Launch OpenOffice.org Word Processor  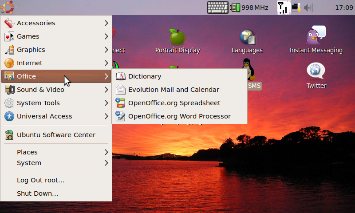(179, 116)
